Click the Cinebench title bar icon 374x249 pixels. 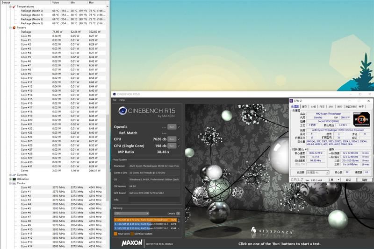[114, 94]
